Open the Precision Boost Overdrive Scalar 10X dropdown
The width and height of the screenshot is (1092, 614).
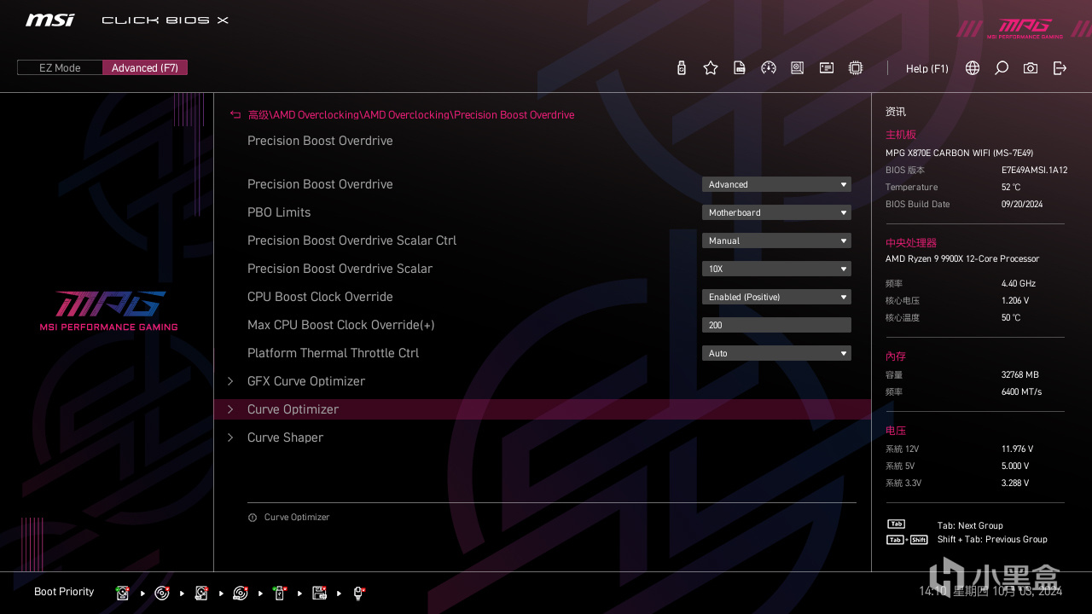[776, 269]
